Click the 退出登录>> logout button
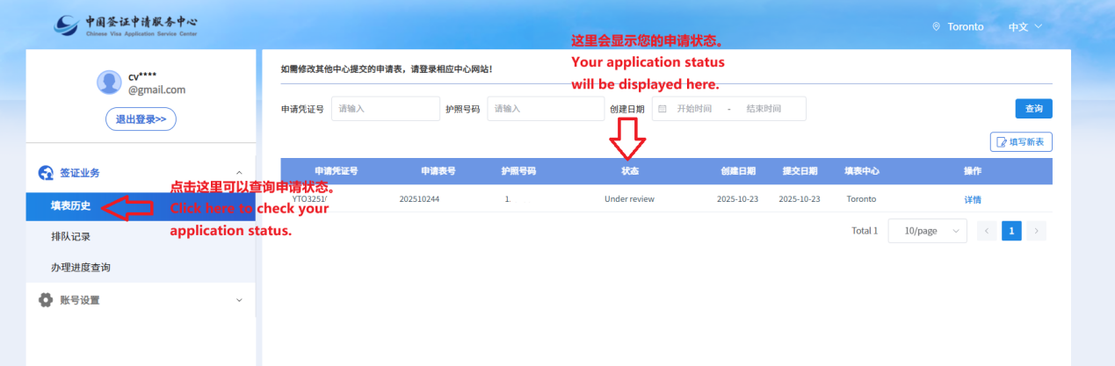 [x=141, y=118]
